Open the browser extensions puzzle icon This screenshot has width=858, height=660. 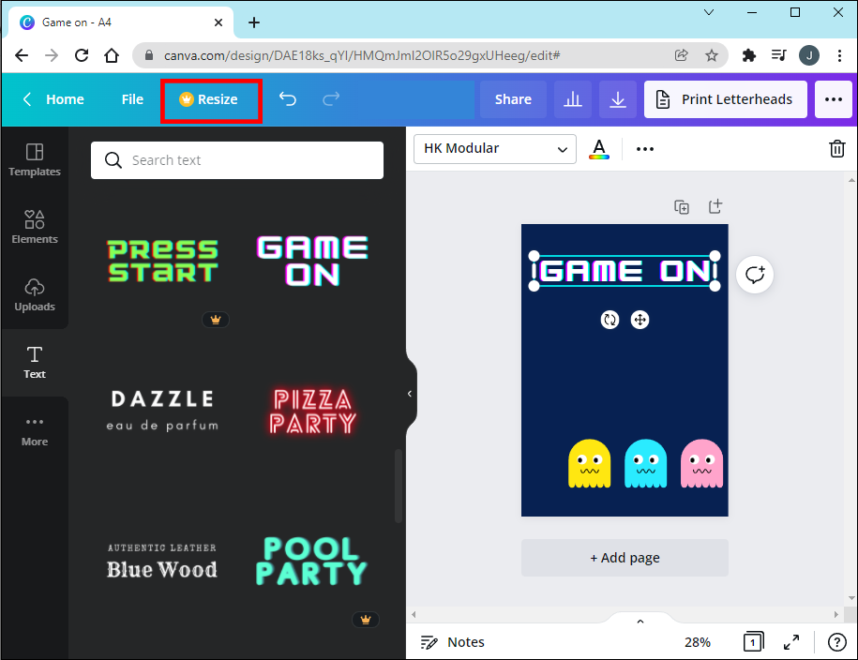[x=748, y=55]
